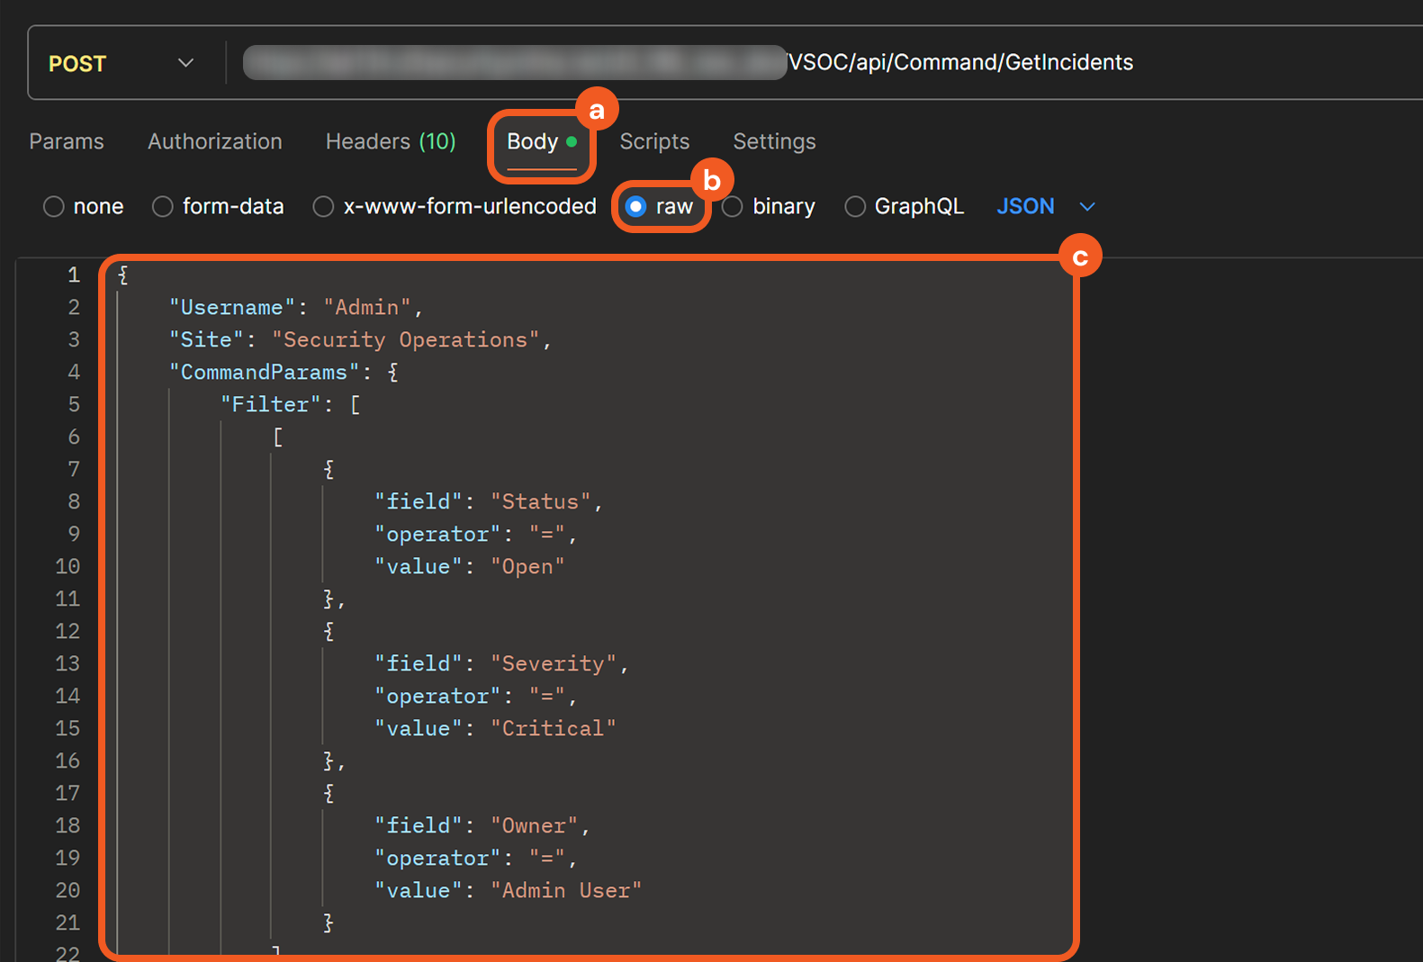This screenshot has width=1423, height=962.
Task: Place cursor on the "CommandParams" key
Action: (x=264, y=372)
